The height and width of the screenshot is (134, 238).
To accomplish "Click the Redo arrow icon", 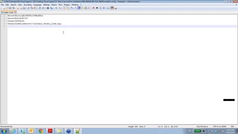I will pyautogui.click(x=43, y=8).
